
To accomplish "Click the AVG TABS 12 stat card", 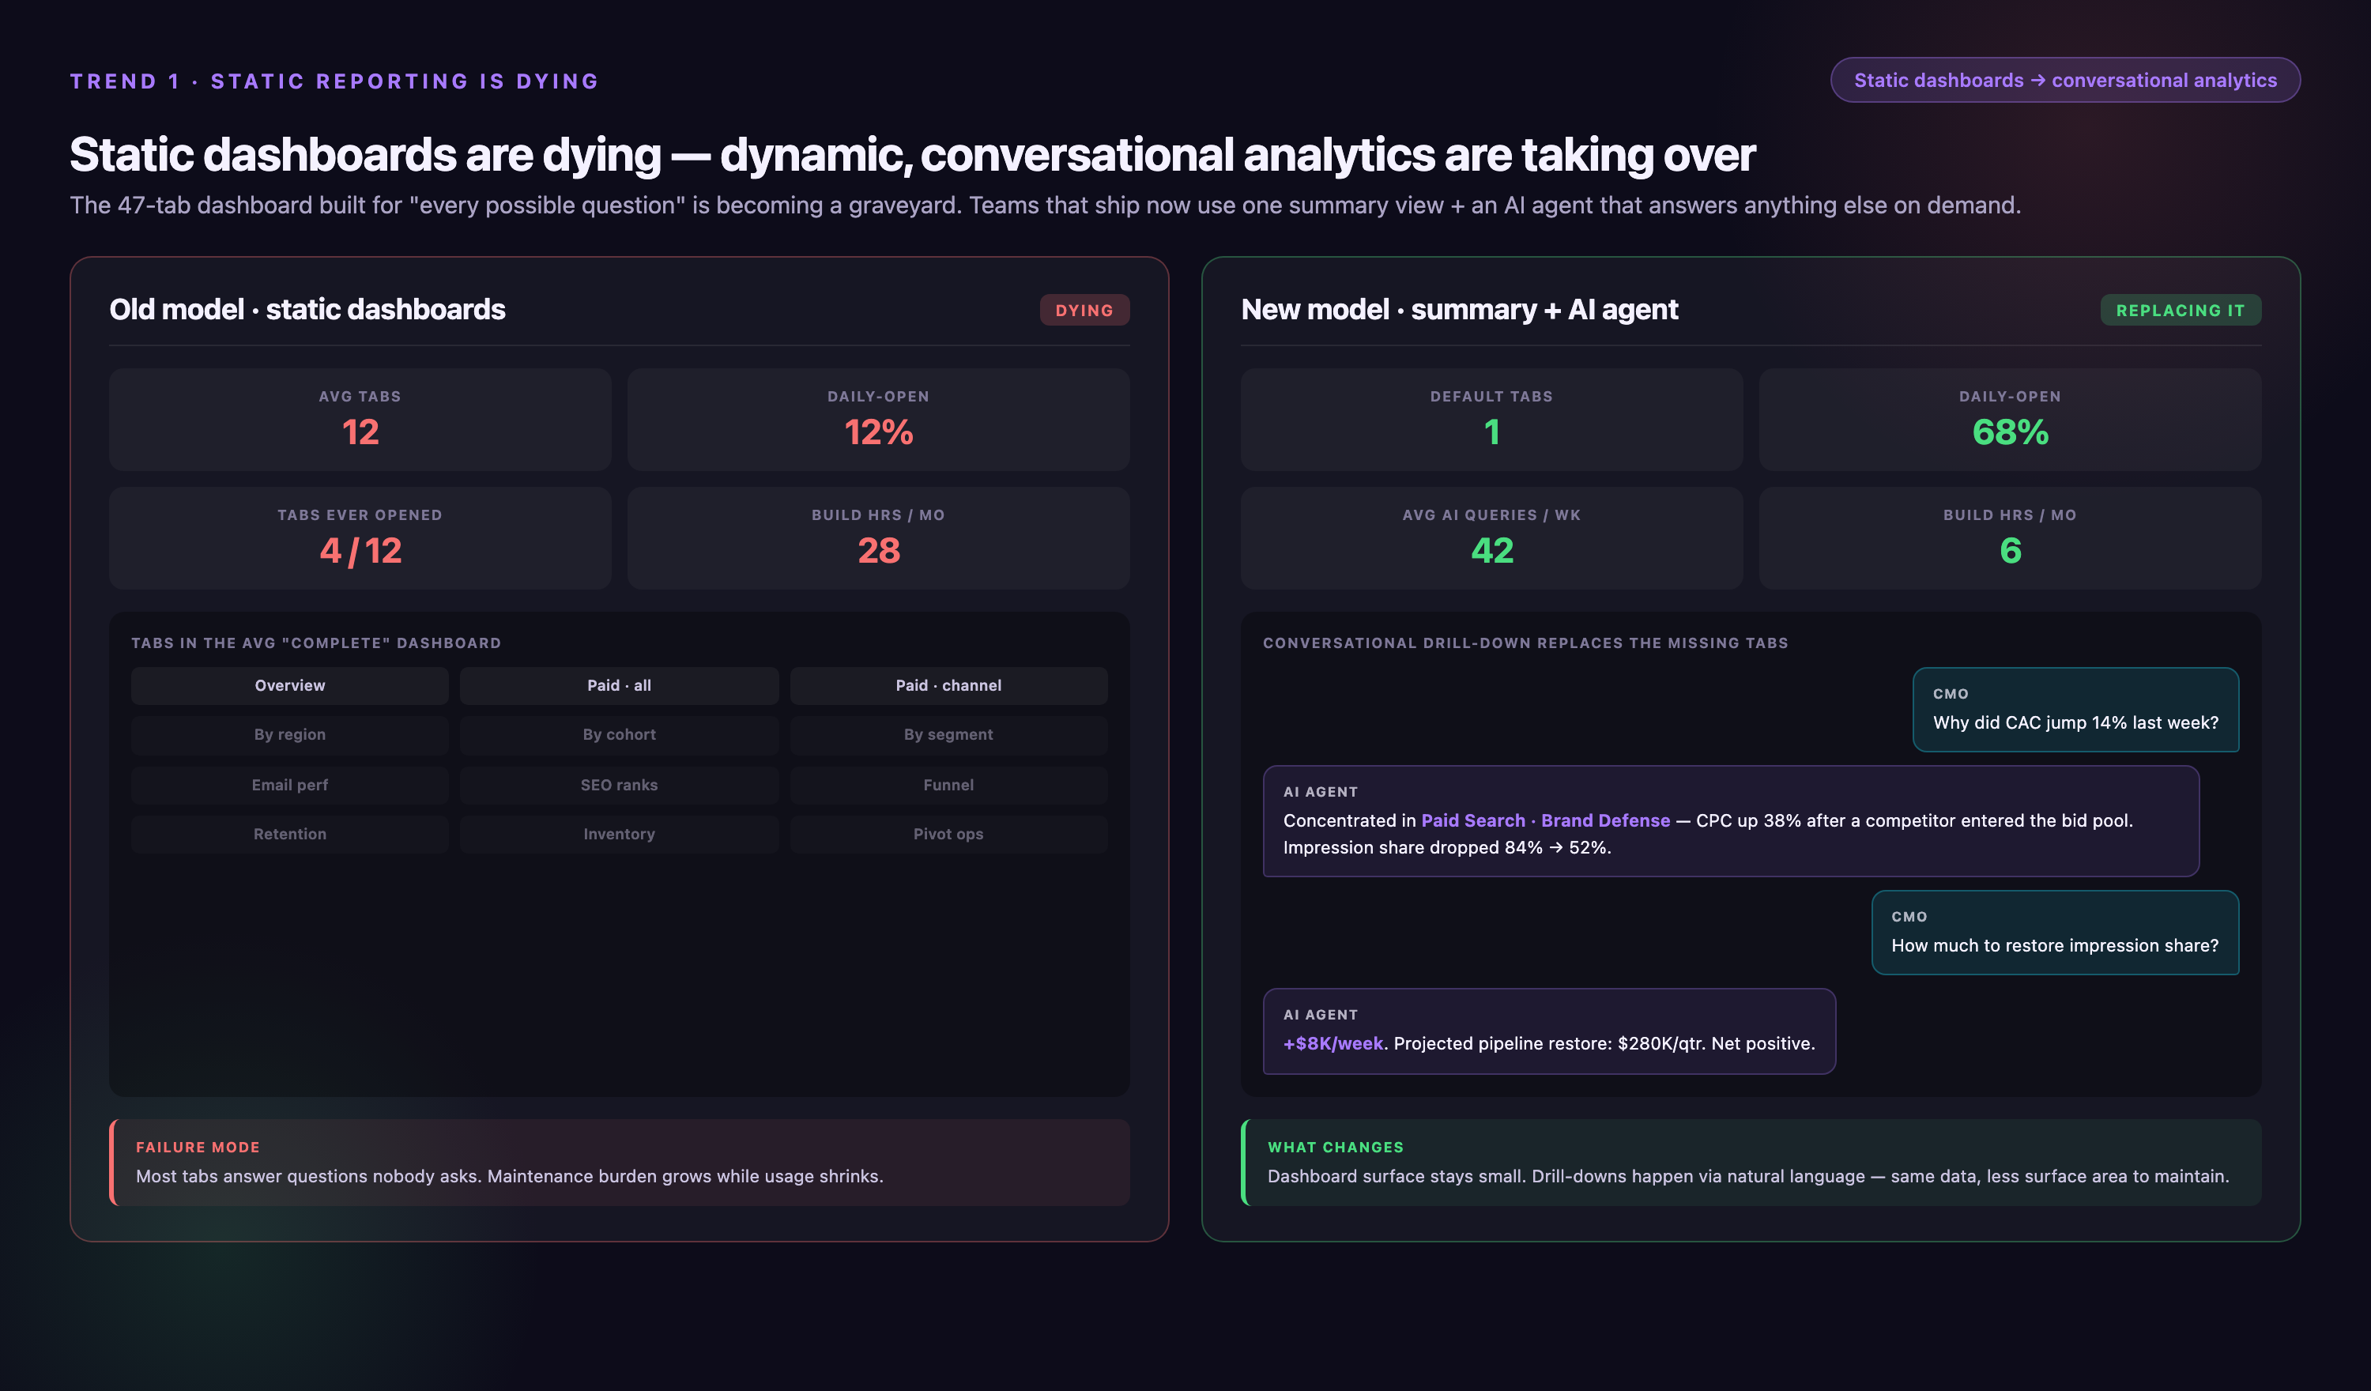I will tap(360, 419).
